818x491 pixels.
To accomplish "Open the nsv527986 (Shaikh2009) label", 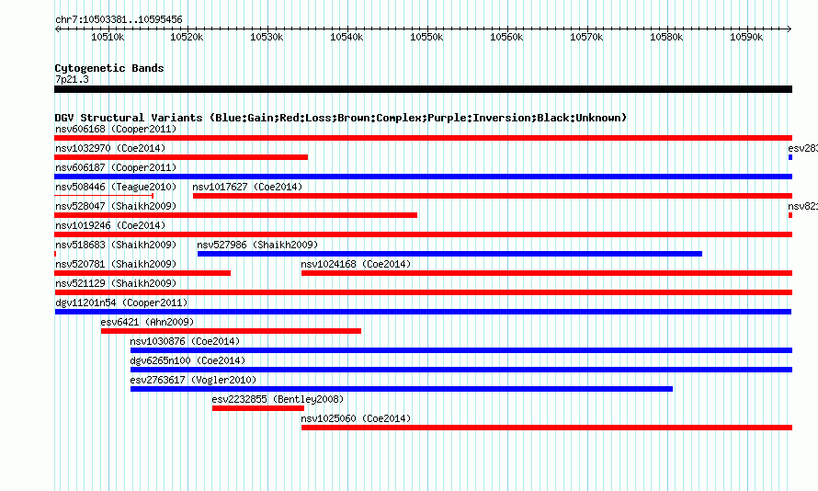I will [x=257, y=245].
